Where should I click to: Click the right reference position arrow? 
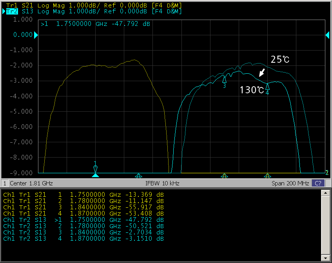tap(327, 35)
